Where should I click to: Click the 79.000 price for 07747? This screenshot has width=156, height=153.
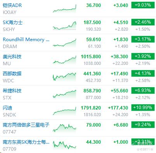click(x=94, y=125)
